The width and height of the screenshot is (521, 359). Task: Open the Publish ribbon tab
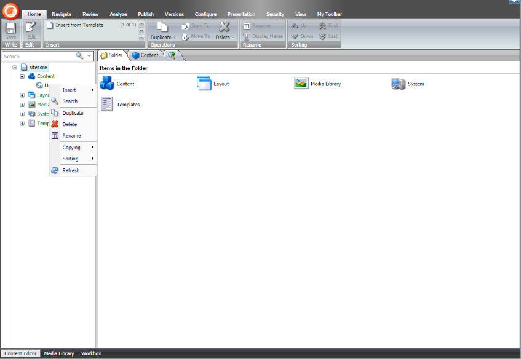coord(146,14)
